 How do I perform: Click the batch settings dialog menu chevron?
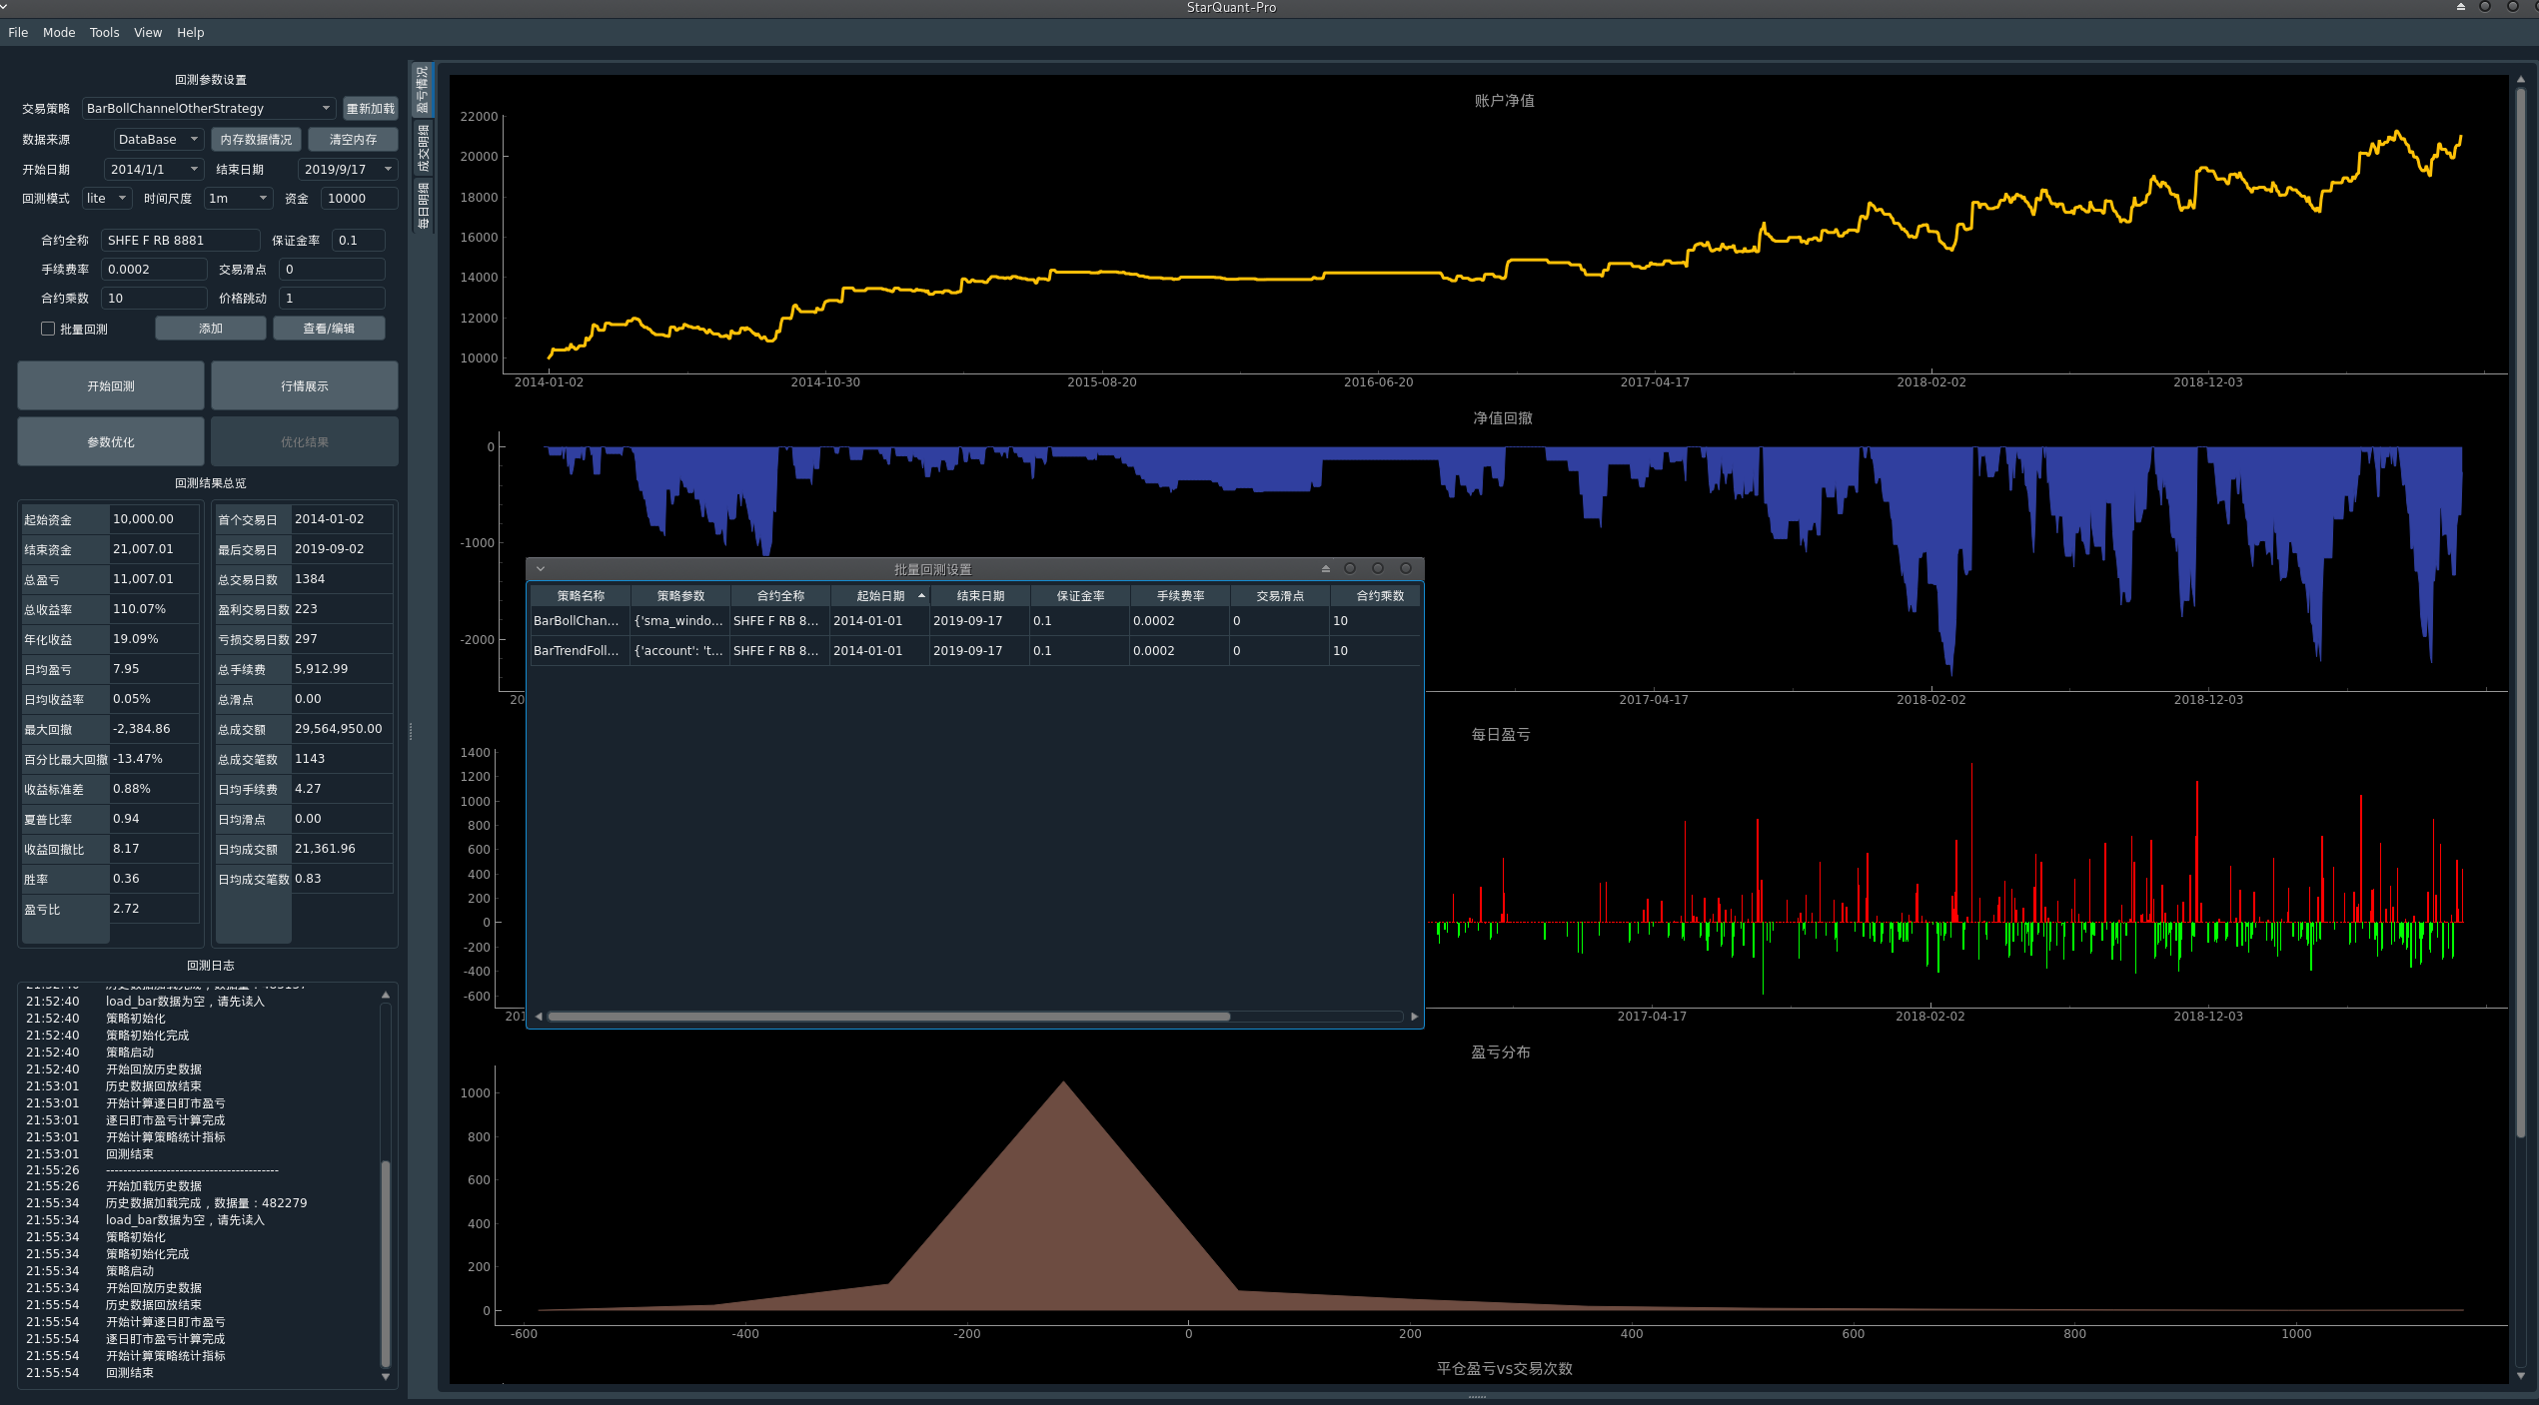(x=541, y=569)
